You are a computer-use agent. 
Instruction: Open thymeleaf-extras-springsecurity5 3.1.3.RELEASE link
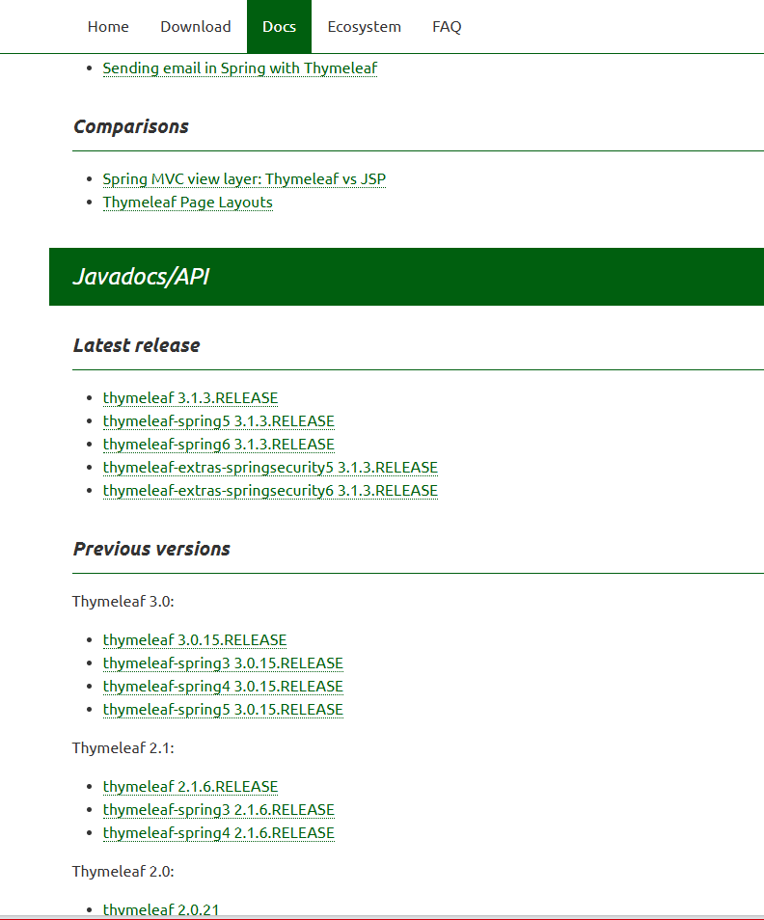point(270,468)
